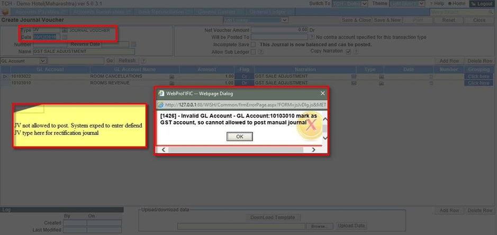Click dialog horizontal scroll left arrow
497x235 pixels.
pyautogui.click(x=164, y=150)
